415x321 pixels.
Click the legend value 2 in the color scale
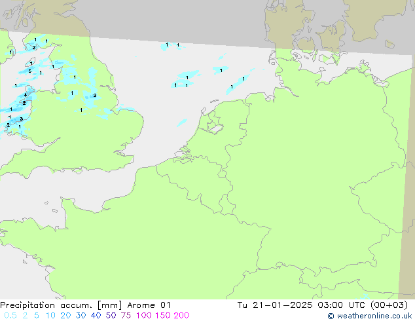[25, 316]
